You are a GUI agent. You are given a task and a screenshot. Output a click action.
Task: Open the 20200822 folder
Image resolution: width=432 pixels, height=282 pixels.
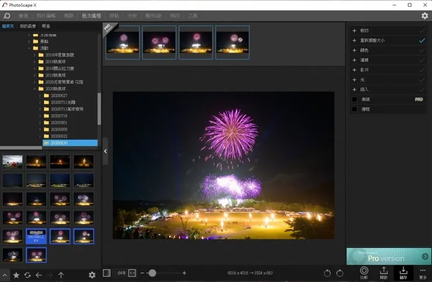pos(59,136)
